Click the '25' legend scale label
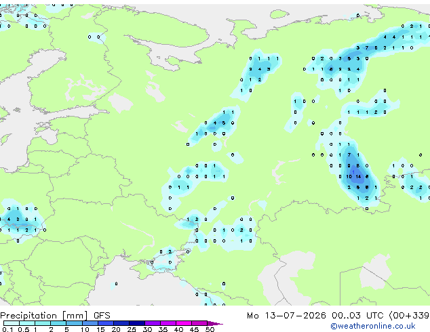The image size is (430, 332). tap(132, 329)
